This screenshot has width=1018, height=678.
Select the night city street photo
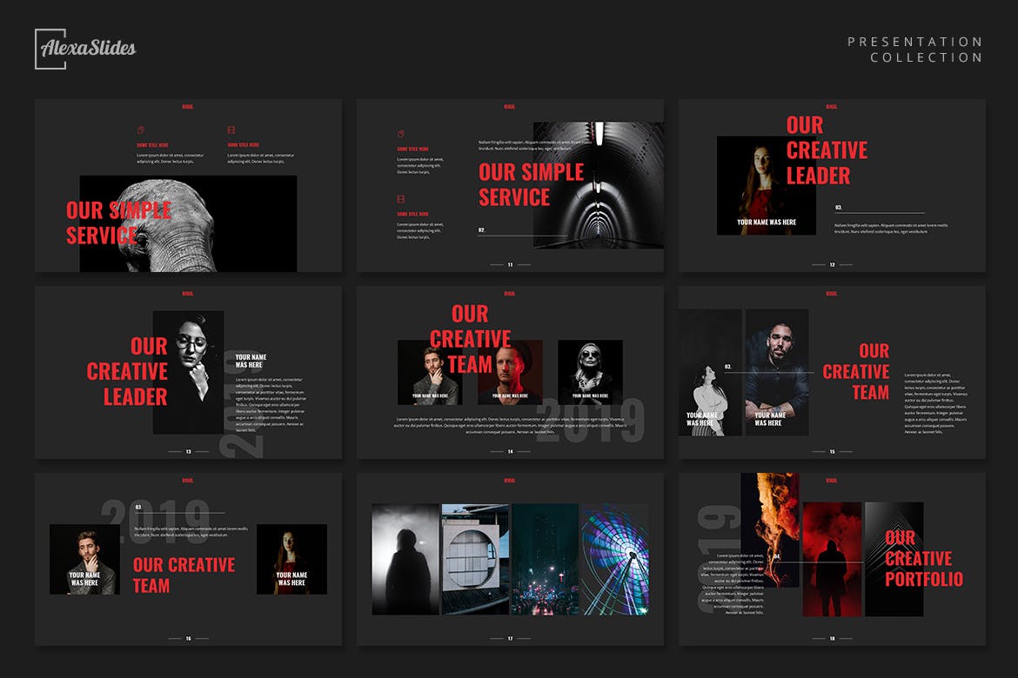coord(545,559)
